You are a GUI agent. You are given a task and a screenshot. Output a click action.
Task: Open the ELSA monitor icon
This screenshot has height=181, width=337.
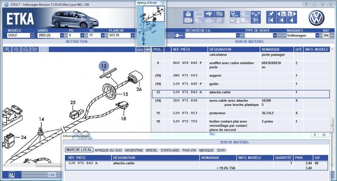click(x=235, y=14)
